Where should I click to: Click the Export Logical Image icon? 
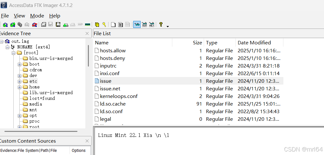[58, 25]
